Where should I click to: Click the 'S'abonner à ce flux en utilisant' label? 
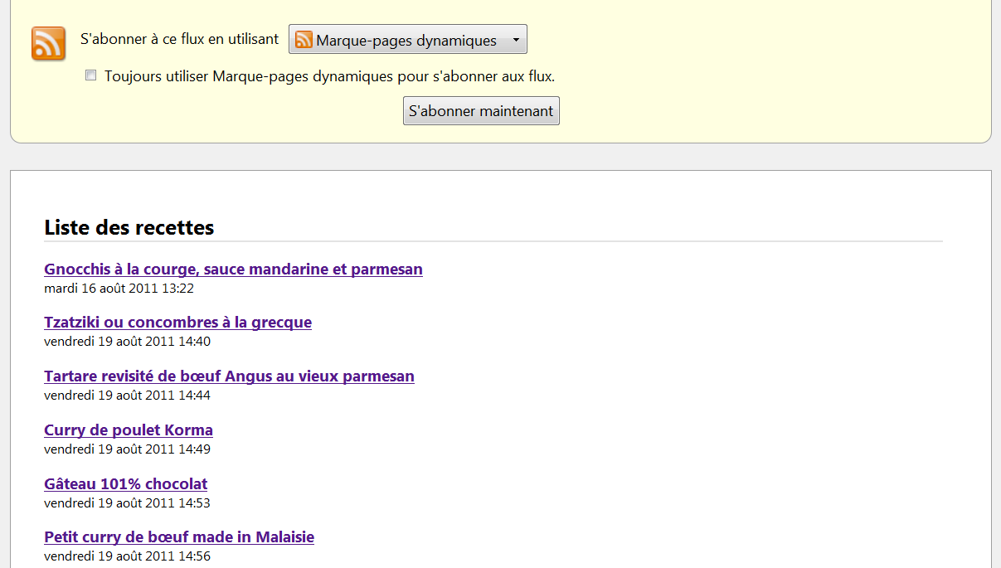[179, 39]
